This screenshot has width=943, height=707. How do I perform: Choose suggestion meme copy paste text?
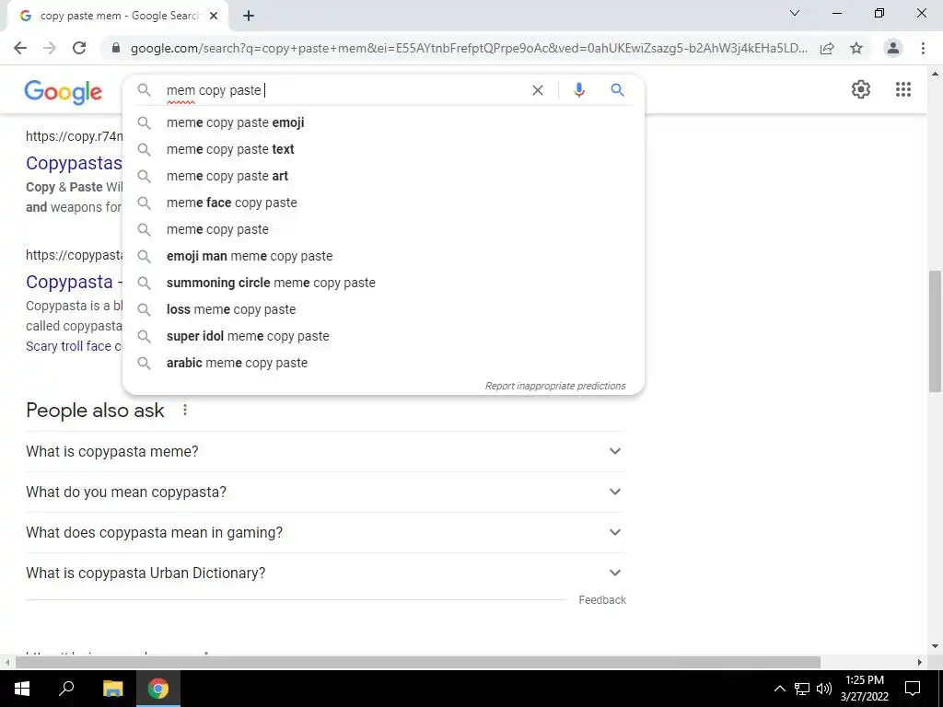(x=383, y=149)
